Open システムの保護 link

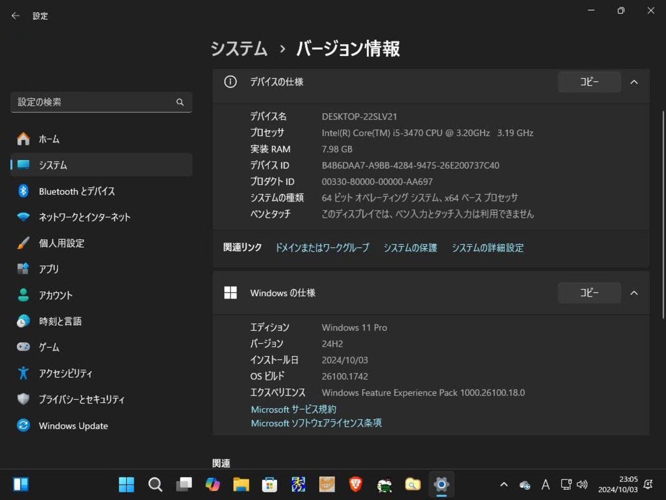pyautogui.click(x=410, y=248)
